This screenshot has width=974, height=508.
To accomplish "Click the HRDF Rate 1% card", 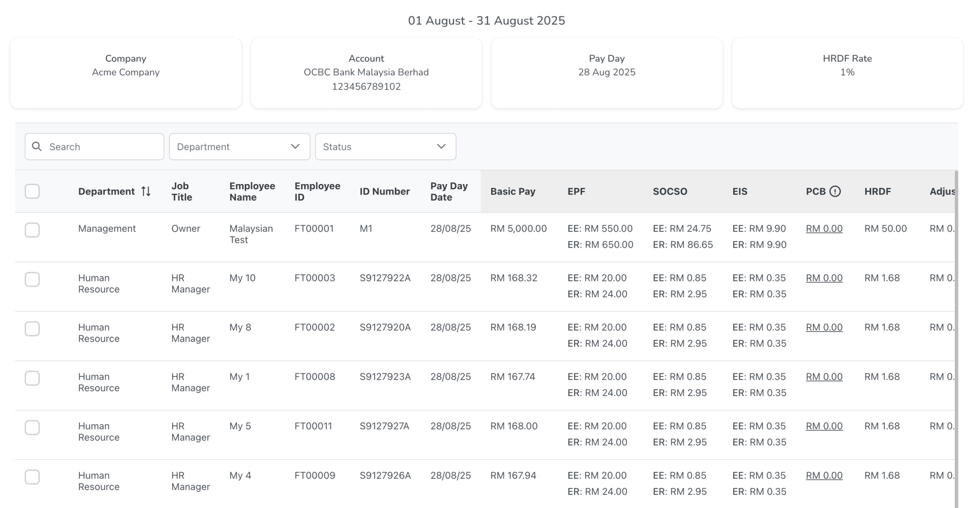I will coord(847,73).
